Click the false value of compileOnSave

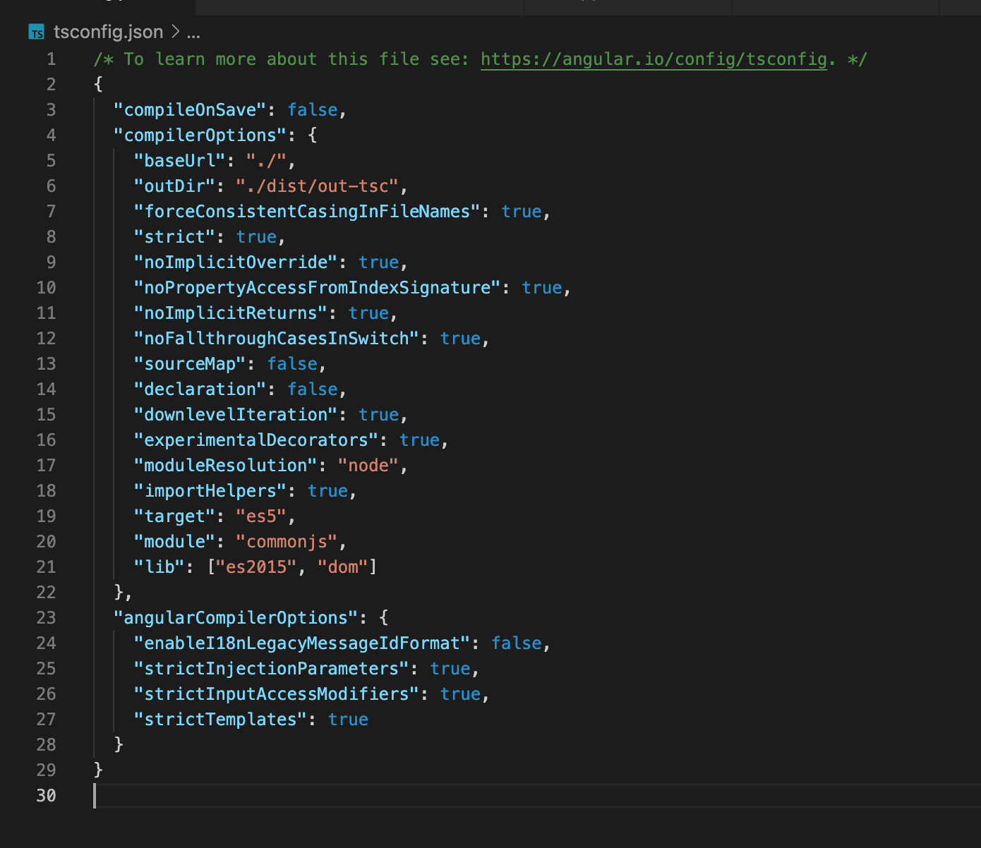pyautogui.click(x=311, y=109)
